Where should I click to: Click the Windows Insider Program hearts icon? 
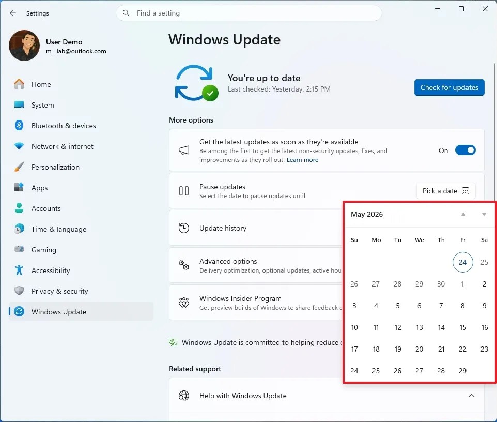[184, 303]
